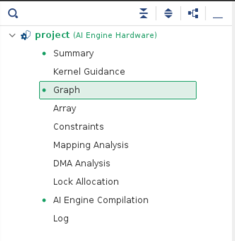Select the highlighted Graph entry
Screen dimensions: 235x241
(117, 90)
